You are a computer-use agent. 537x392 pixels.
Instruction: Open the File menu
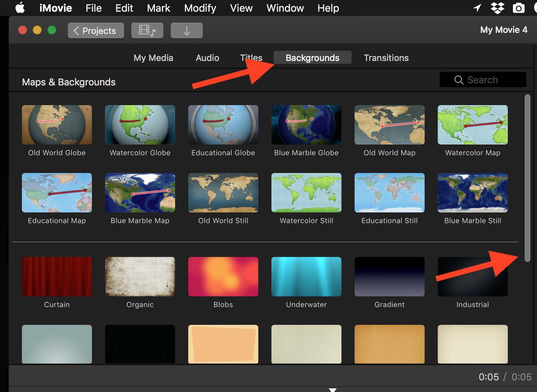(x=93, y=8)
